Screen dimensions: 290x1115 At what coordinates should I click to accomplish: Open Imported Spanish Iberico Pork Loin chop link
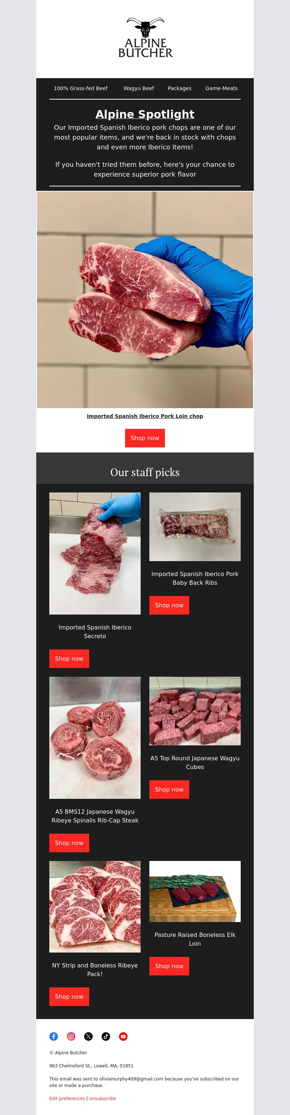(145, 416)
